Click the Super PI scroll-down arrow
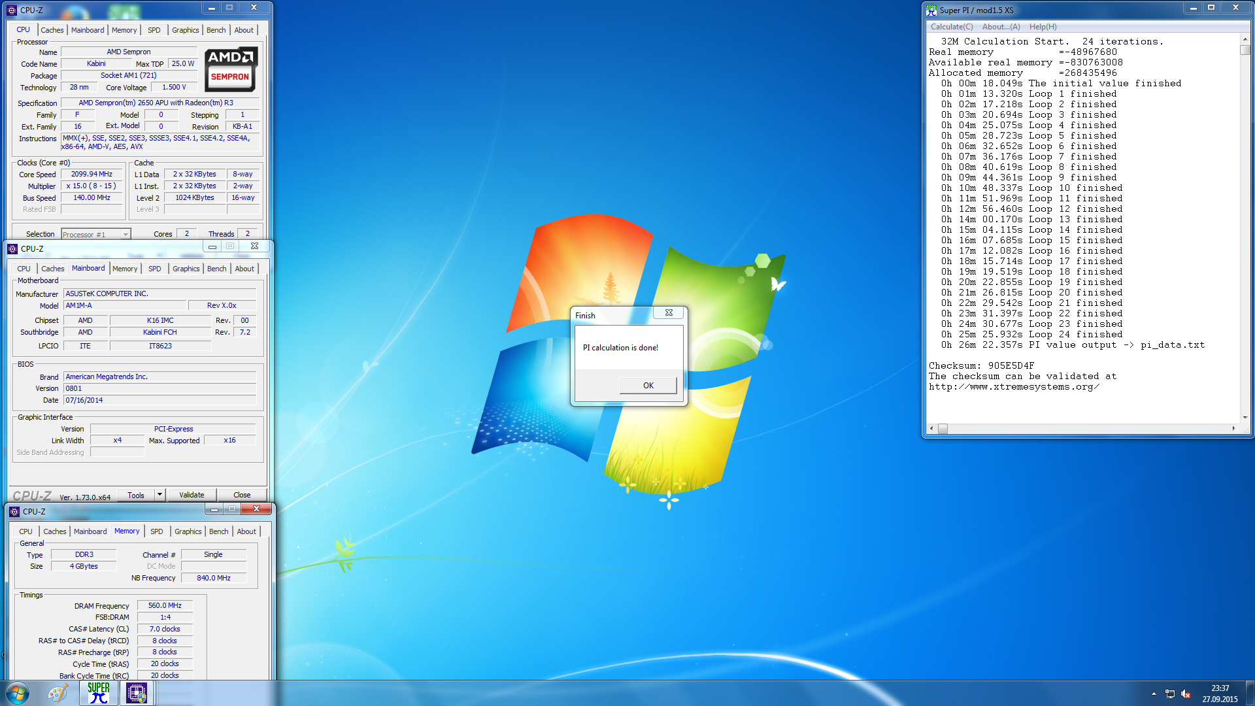Image resolution: width=1255 pixels, height=706 pixels. [x=1245, y=417]
